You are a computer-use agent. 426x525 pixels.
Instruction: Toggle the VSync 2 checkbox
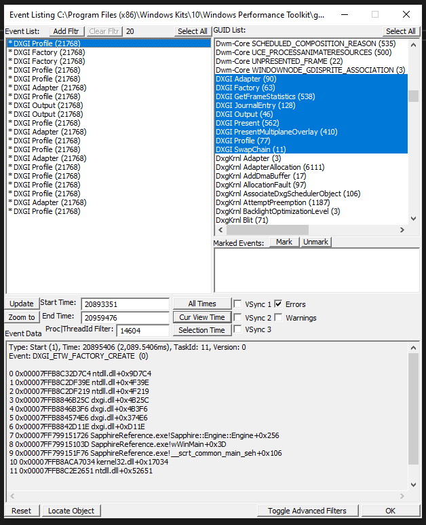[237, 318]
